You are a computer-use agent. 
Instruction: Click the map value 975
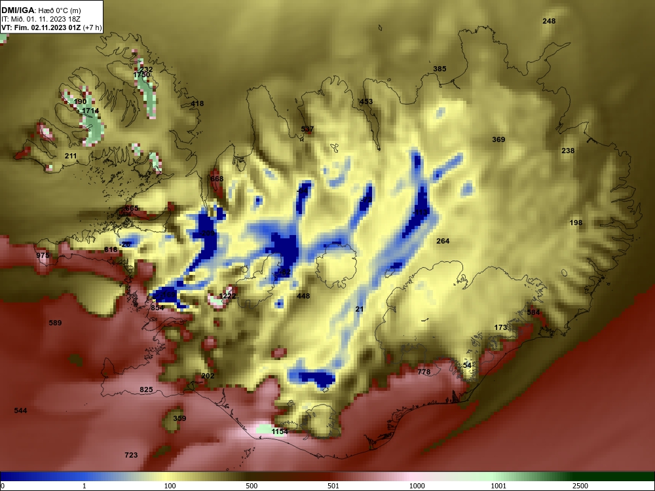coord(43,255)
